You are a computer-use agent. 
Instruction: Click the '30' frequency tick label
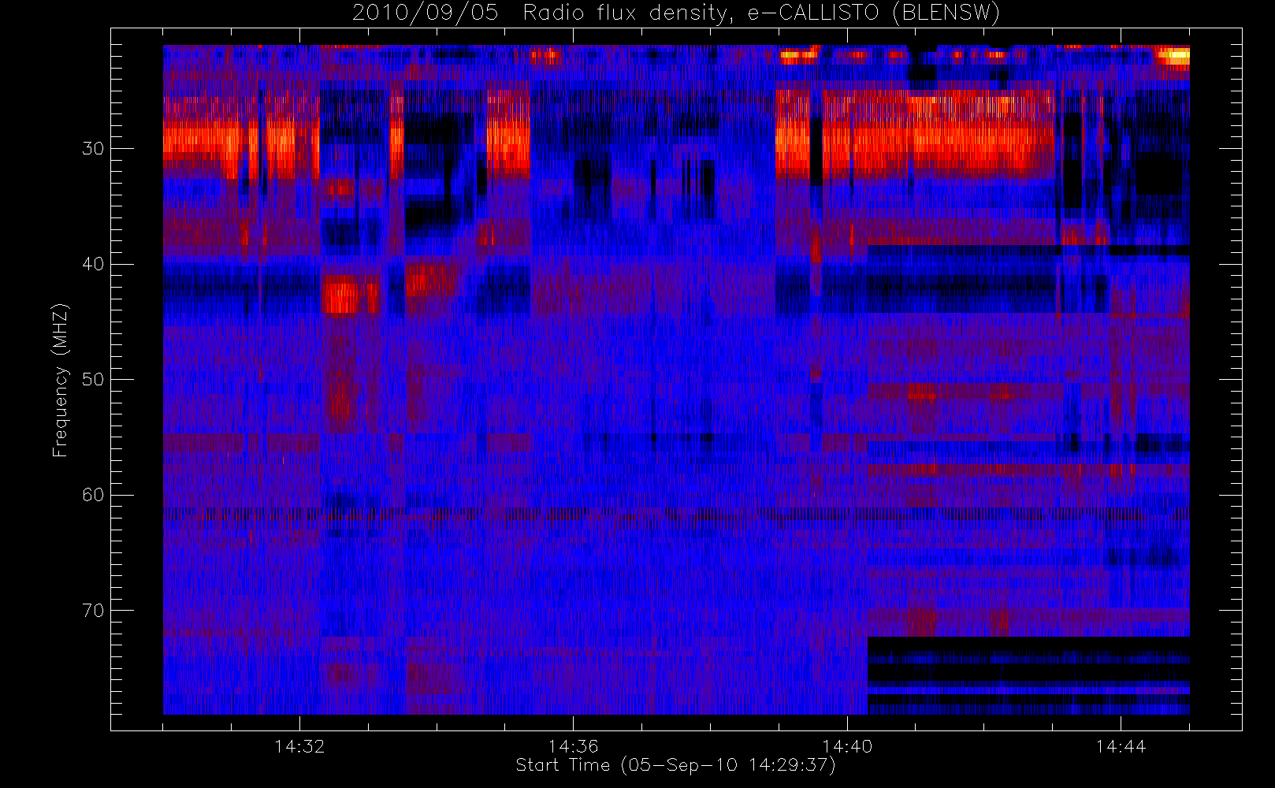93,149
